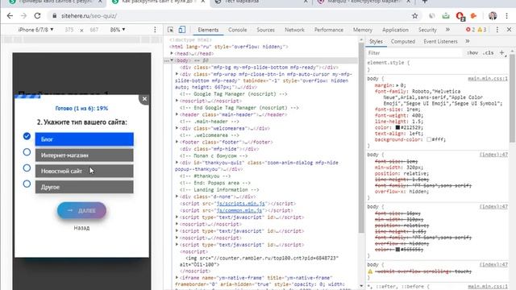Expand the main-header element
This screenshot has height=290, width=516.
click(x=177, y=114)
